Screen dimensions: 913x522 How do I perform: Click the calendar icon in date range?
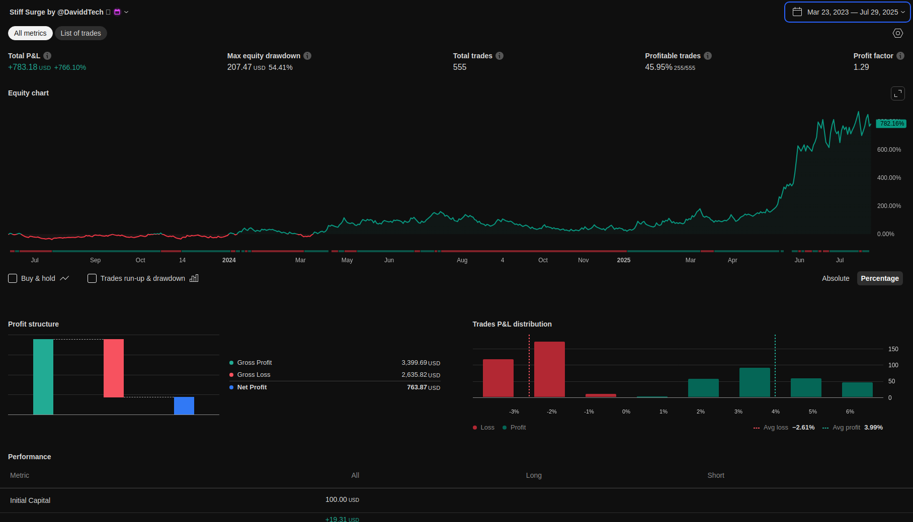pyautogui.click(x=797, y=12)
